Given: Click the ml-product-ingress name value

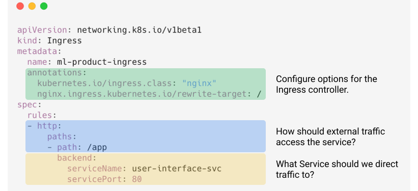Looking at the screenshot, I should pos(102,62).
